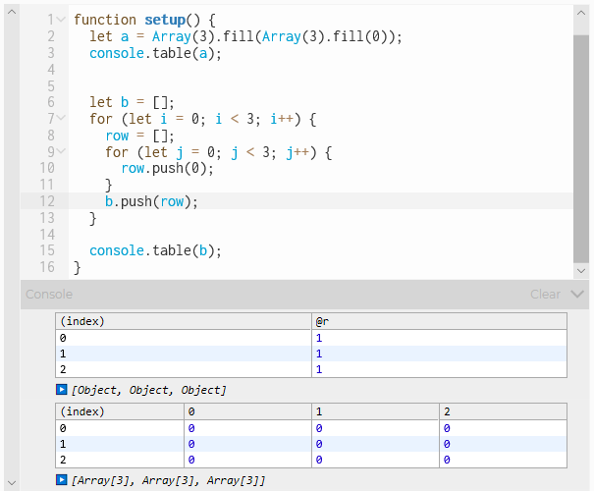
Task: Click the 'console.table(a);' code line
Action: 155,53
